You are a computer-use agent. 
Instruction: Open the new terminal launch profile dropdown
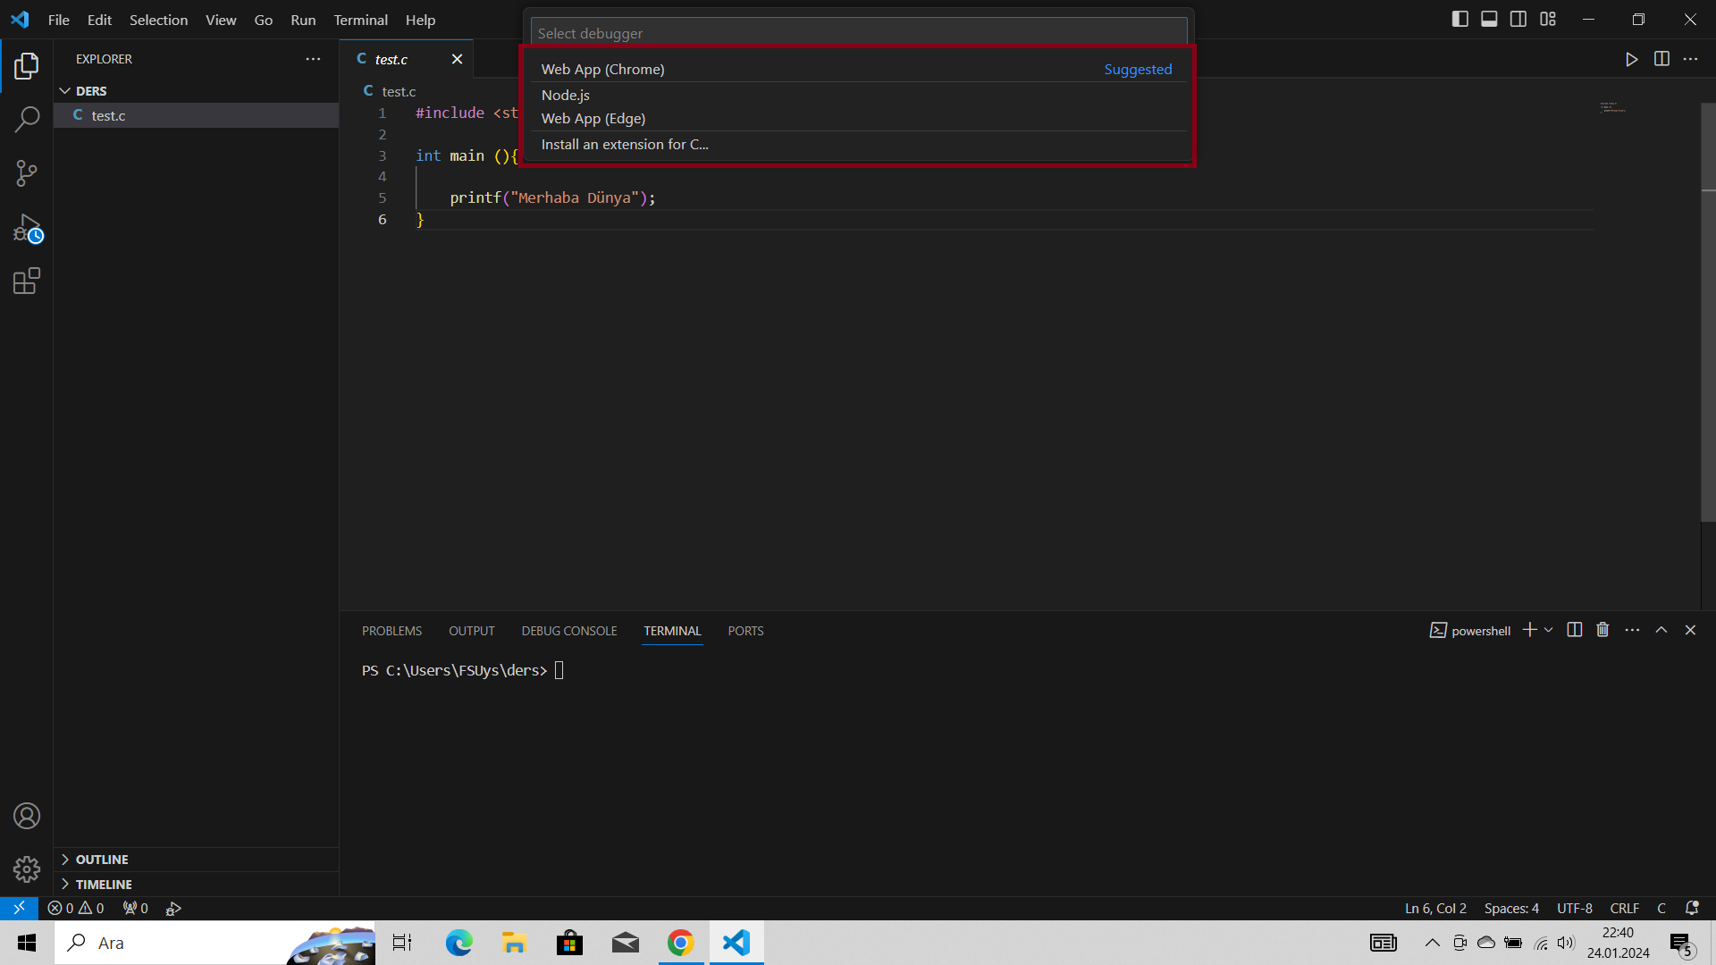(1549, 630)
